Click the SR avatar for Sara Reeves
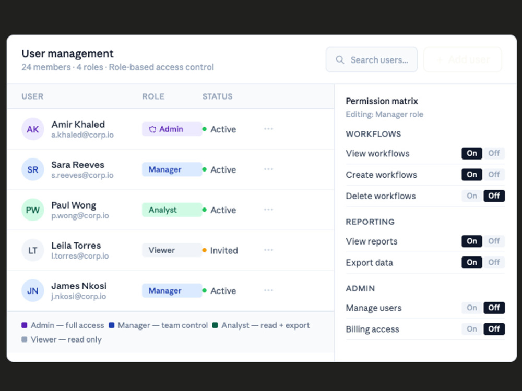This screenshot has height=391, width=522. 32,169
